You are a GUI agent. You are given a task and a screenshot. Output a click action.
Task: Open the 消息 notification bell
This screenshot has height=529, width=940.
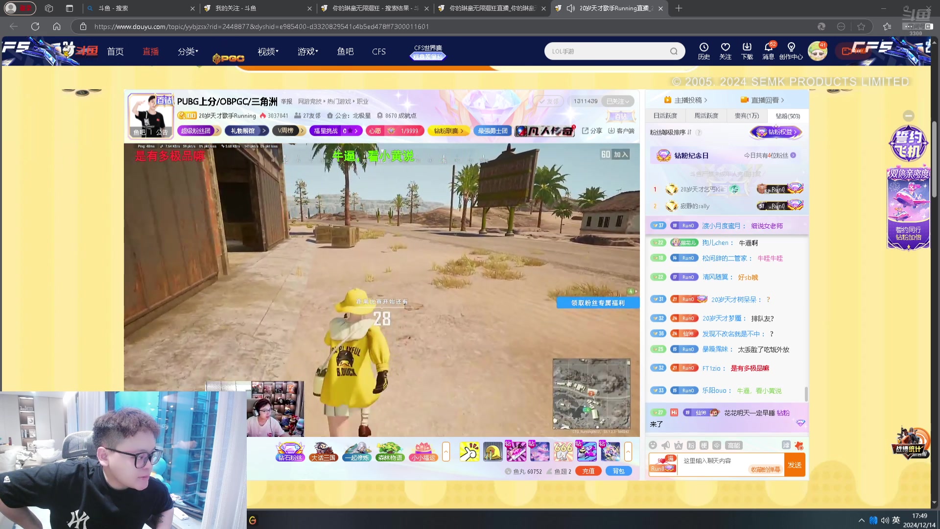click(x=768, y=50)
